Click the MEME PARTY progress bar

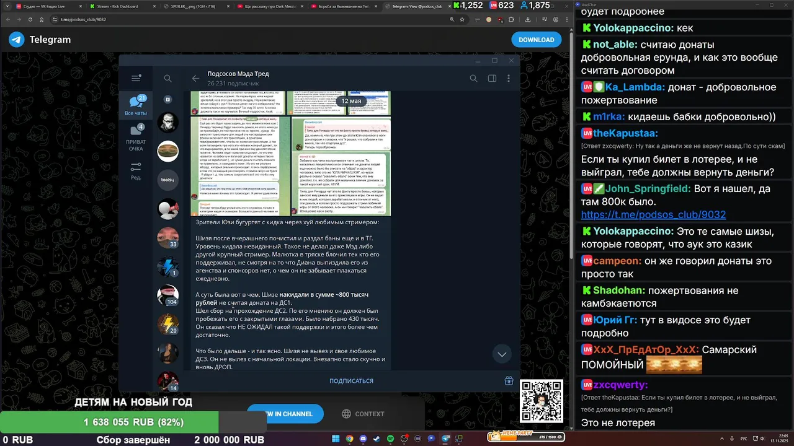526,437
